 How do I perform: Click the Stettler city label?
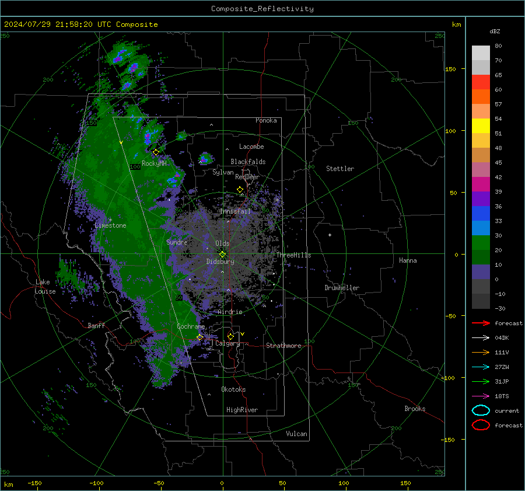(x=340, y=169)
